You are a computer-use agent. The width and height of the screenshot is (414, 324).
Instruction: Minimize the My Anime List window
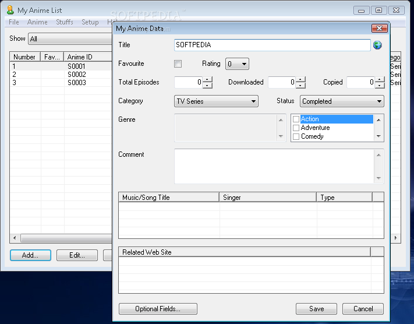click(x=361, y=10)
